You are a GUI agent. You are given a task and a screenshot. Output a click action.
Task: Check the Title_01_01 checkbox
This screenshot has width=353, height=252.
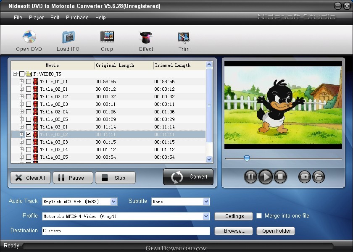29,81
